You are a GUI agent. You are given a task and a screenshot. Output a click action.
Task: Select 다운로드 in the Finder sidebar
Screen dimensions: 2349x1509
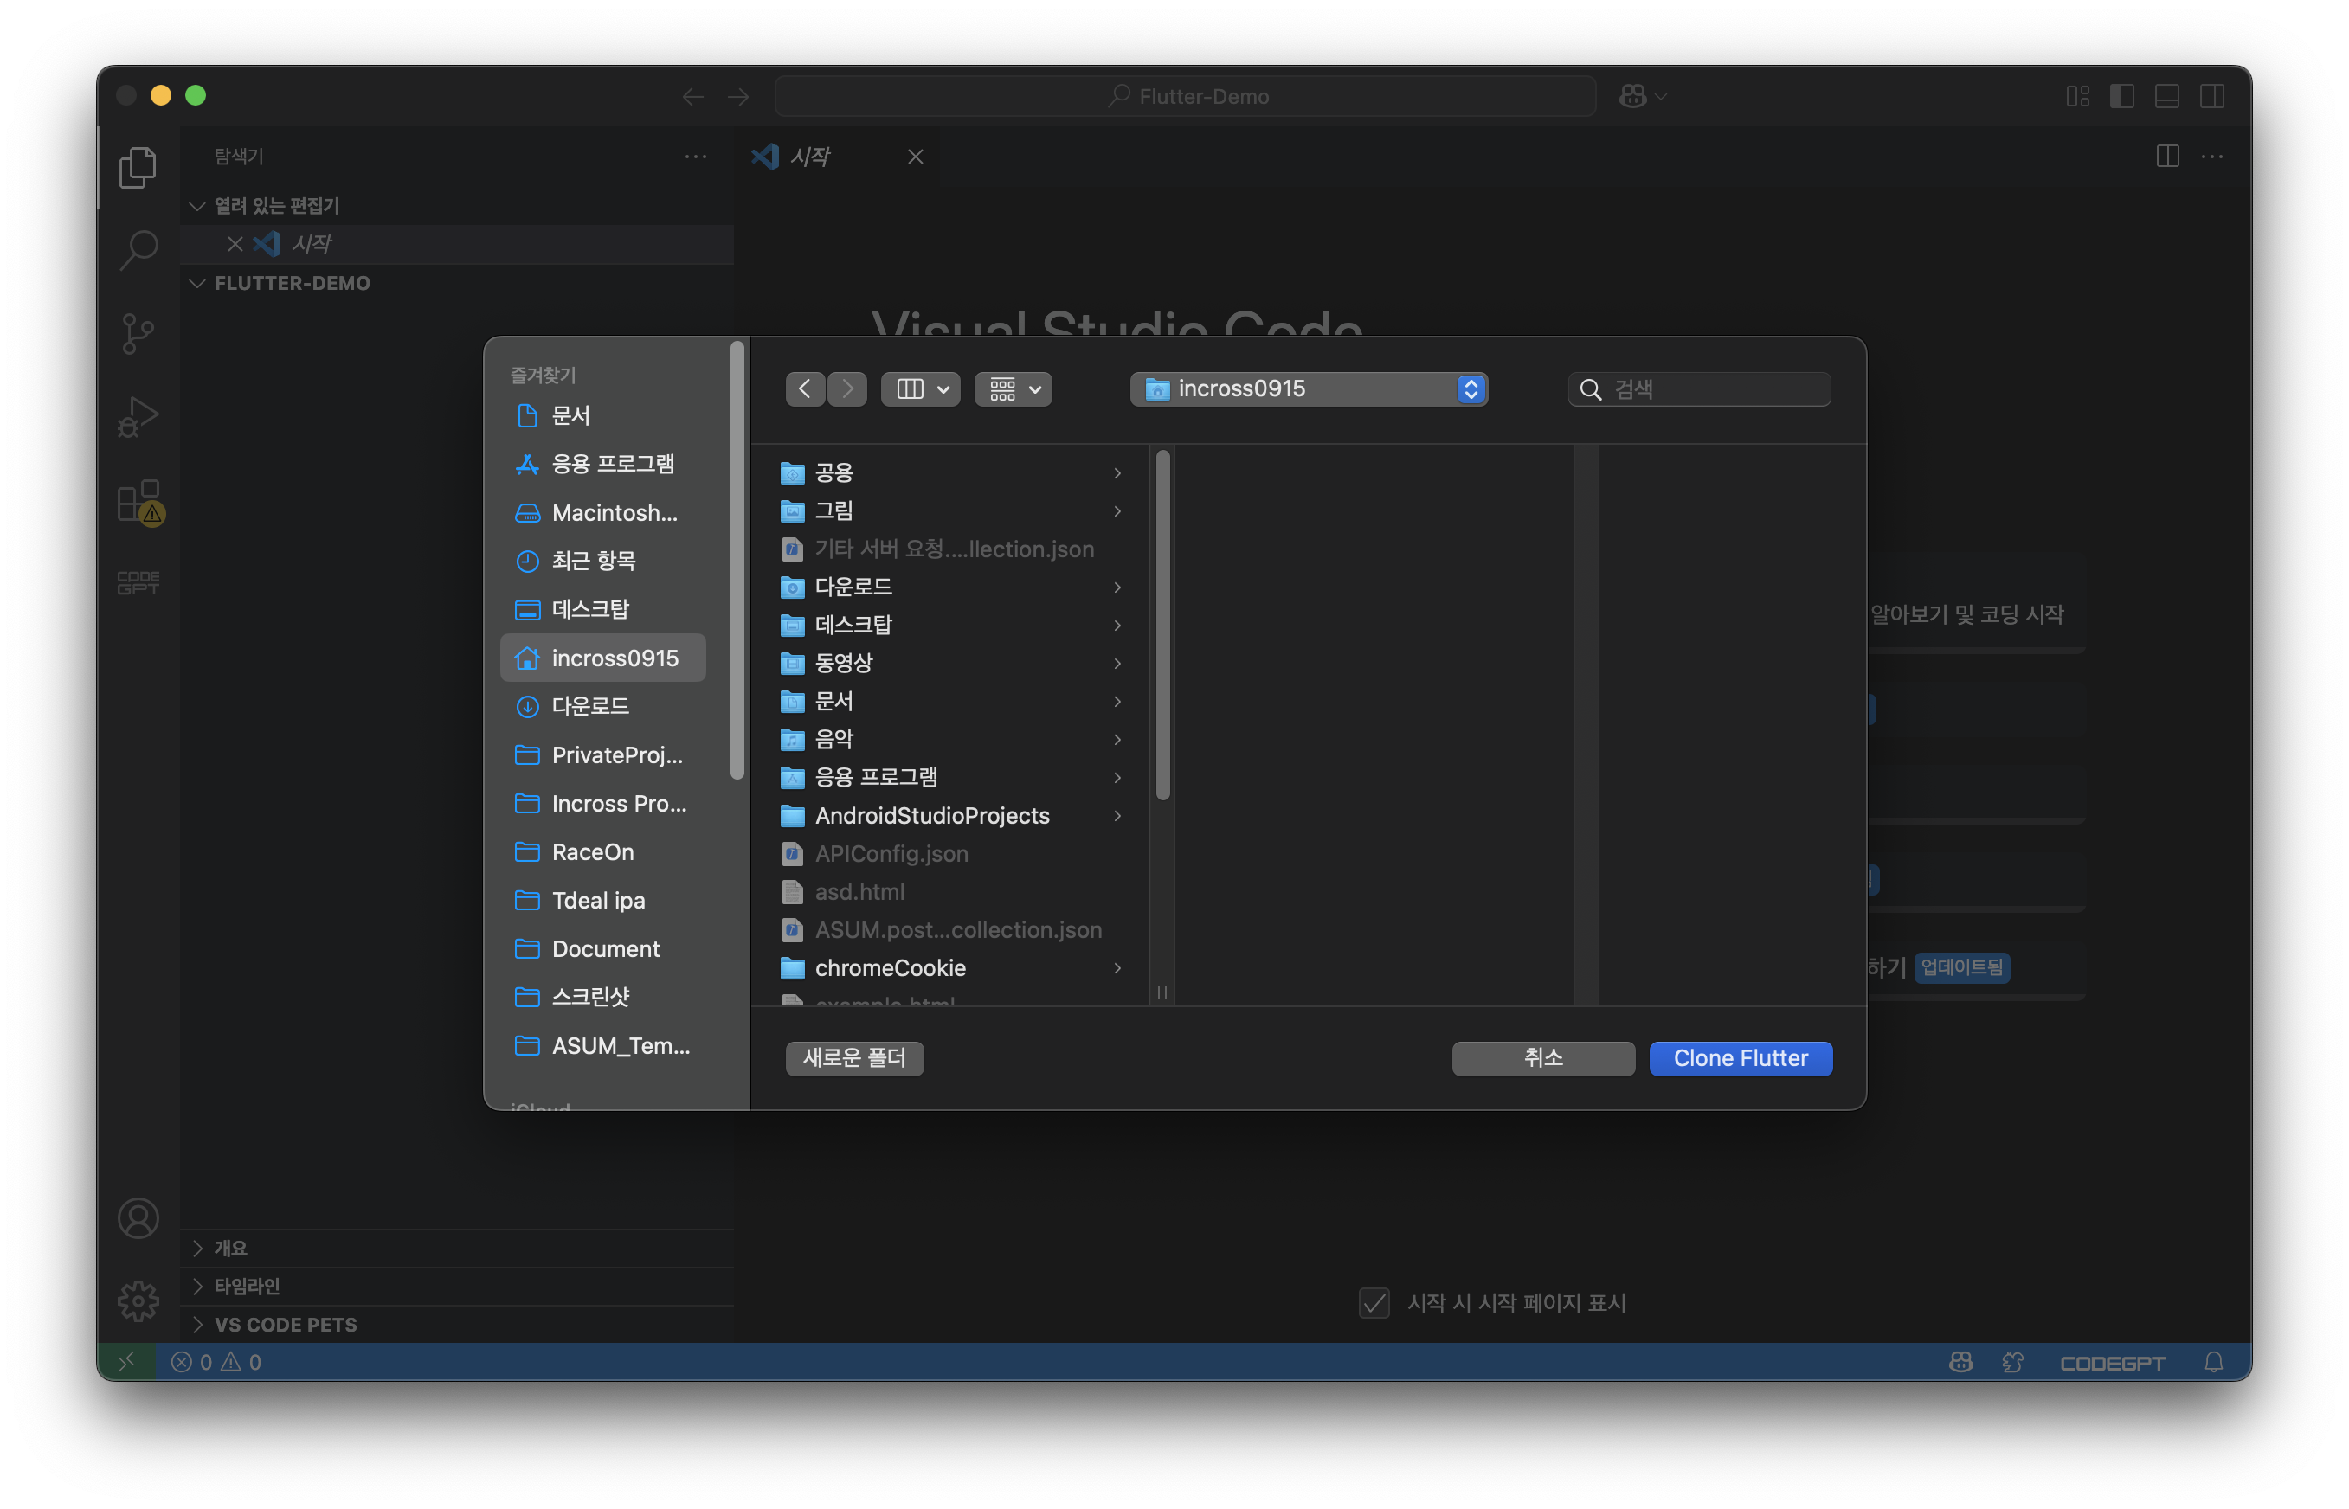[590, 705]
